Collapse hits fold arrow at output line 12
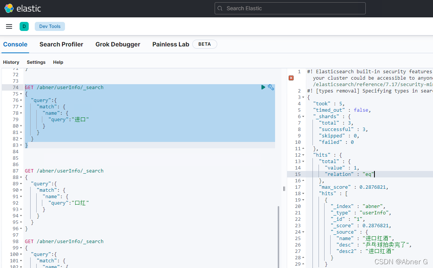 [x=303, y=155]
